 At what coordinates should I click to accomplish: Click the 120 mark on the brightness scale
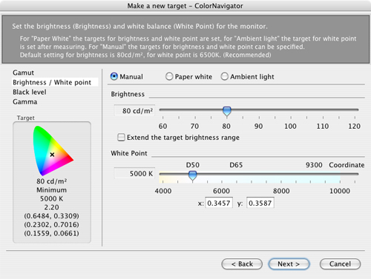[x=354, y=126]
